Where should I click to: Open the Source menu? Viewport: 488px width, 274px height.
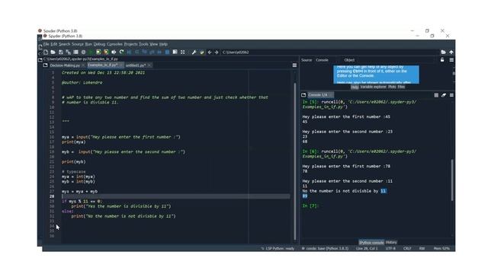pyautogui.click(x=78, y=44)
